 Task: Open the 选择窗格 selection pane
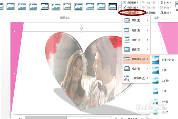(149, 12)
